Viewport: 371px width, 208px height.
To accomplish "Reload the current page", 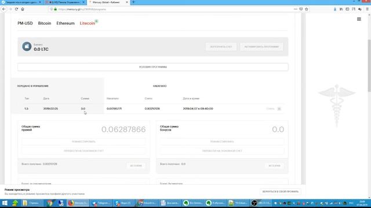I will point(16,9).
